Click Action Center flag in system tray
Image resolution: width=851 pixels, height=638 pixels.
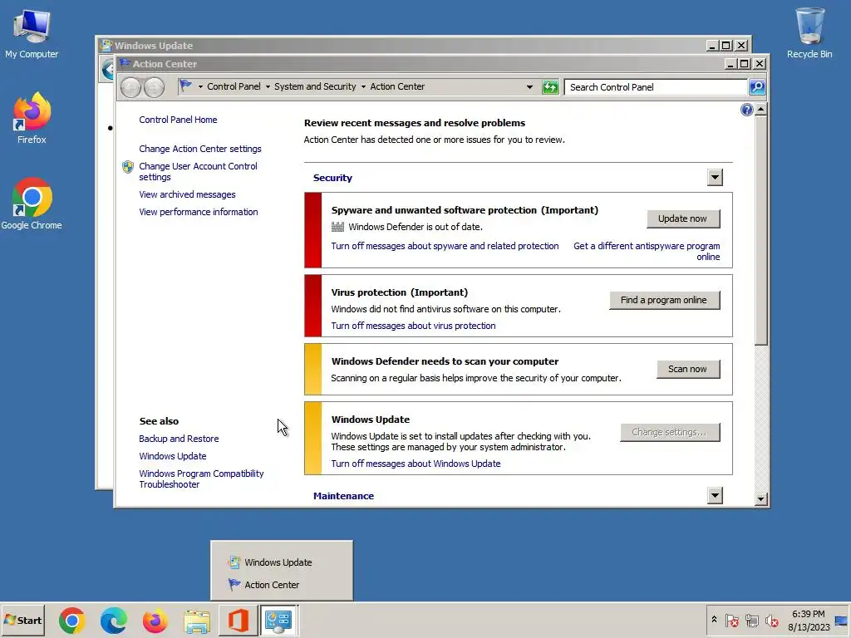[731, 620]
